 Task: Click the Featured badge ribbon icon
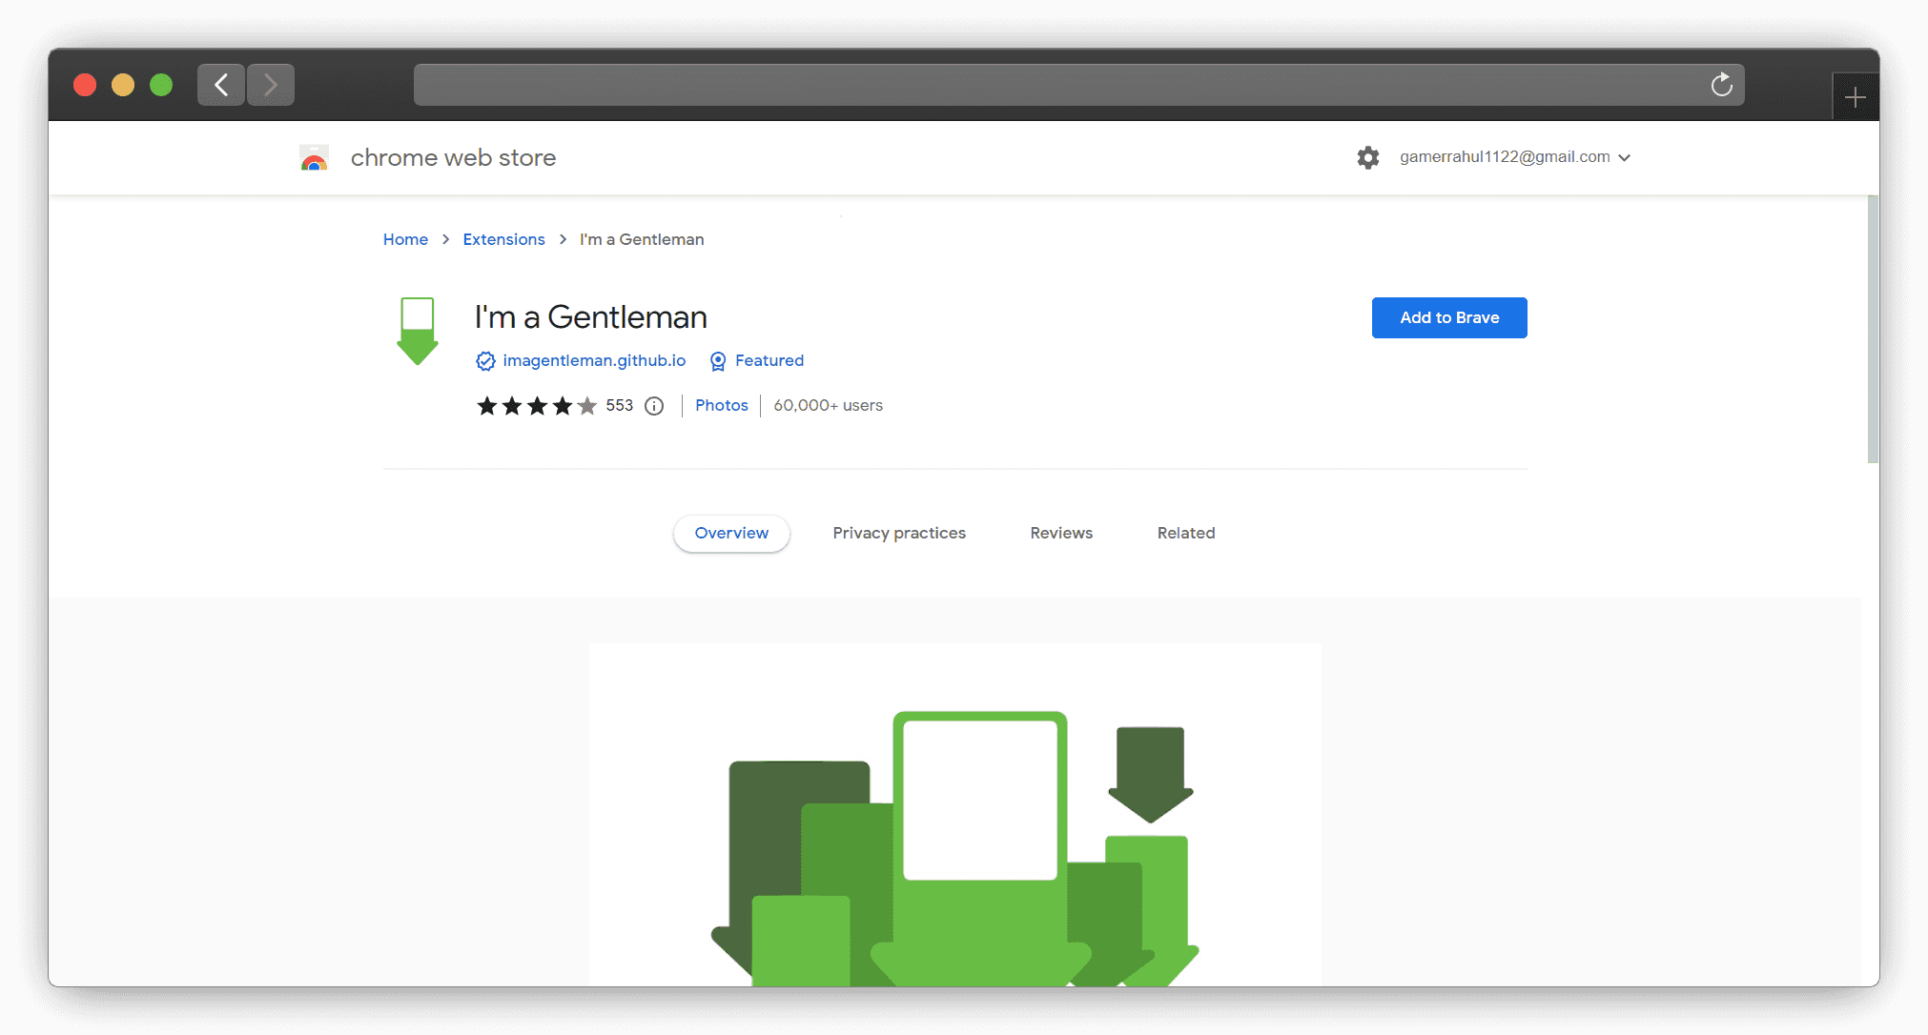[718, 361]
